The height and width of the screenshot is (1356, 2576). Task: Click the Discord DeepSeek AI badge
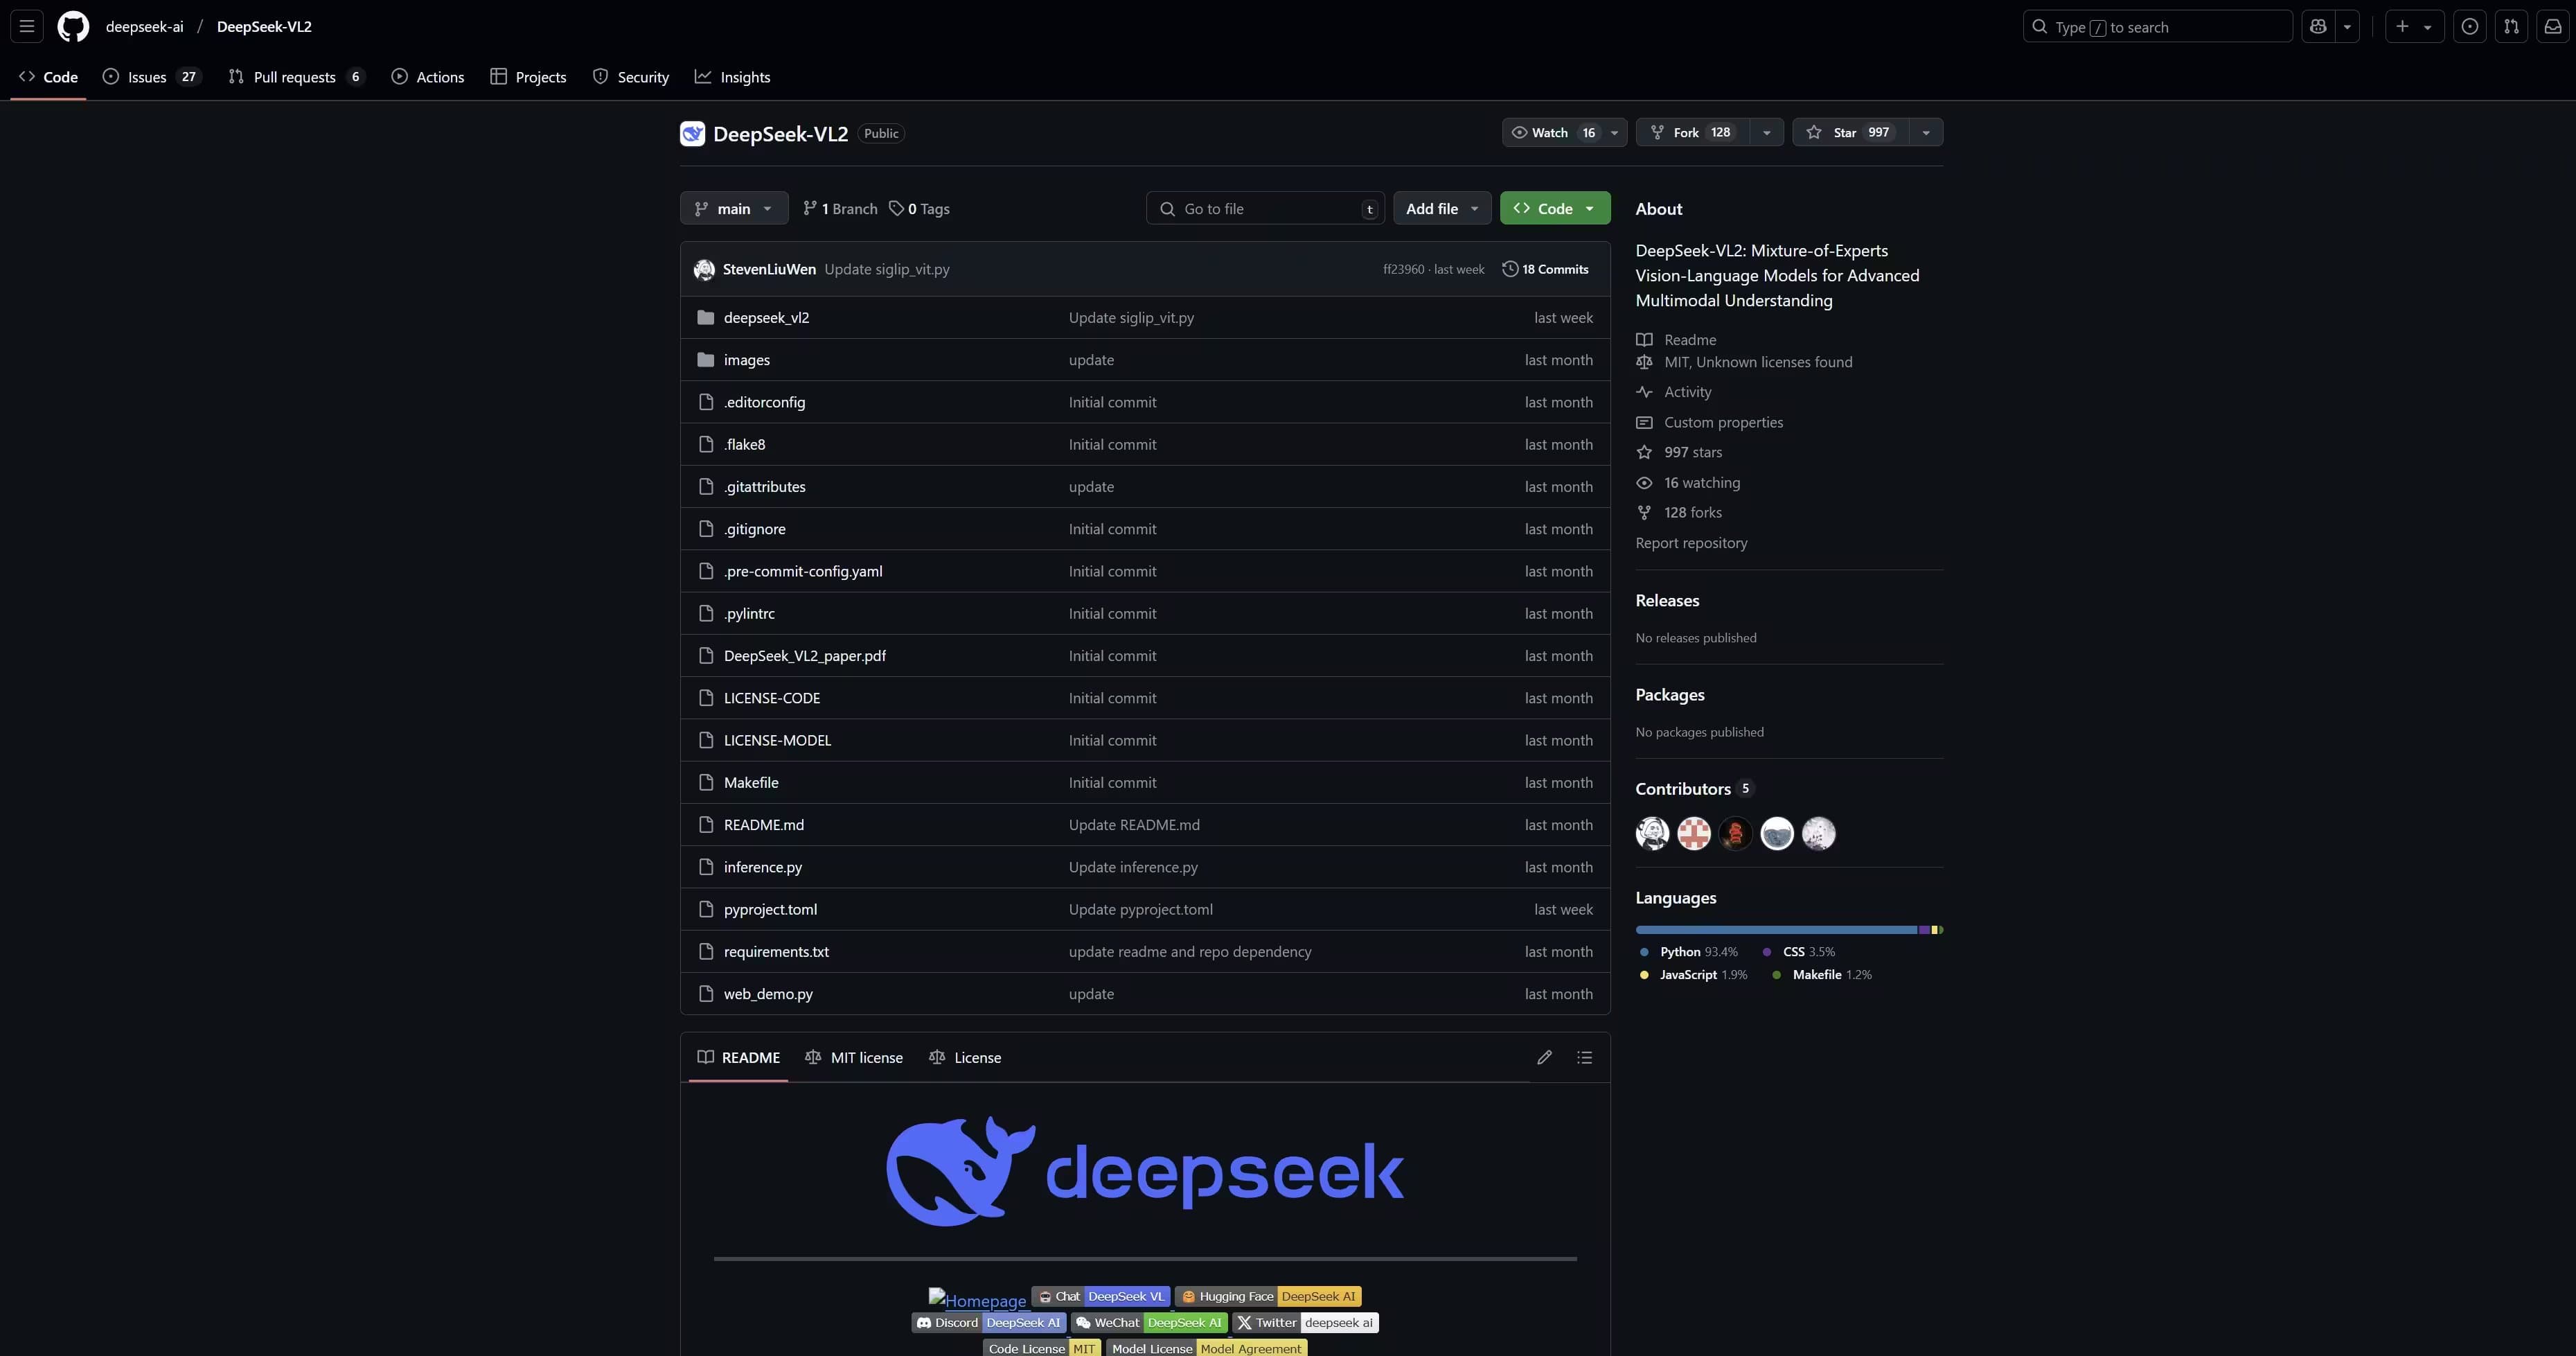(x=988, y=1322)
